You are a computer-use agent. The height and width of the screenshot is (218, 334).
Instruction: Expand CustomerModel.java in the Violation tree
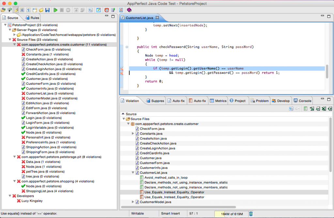(x=133, y=202)
